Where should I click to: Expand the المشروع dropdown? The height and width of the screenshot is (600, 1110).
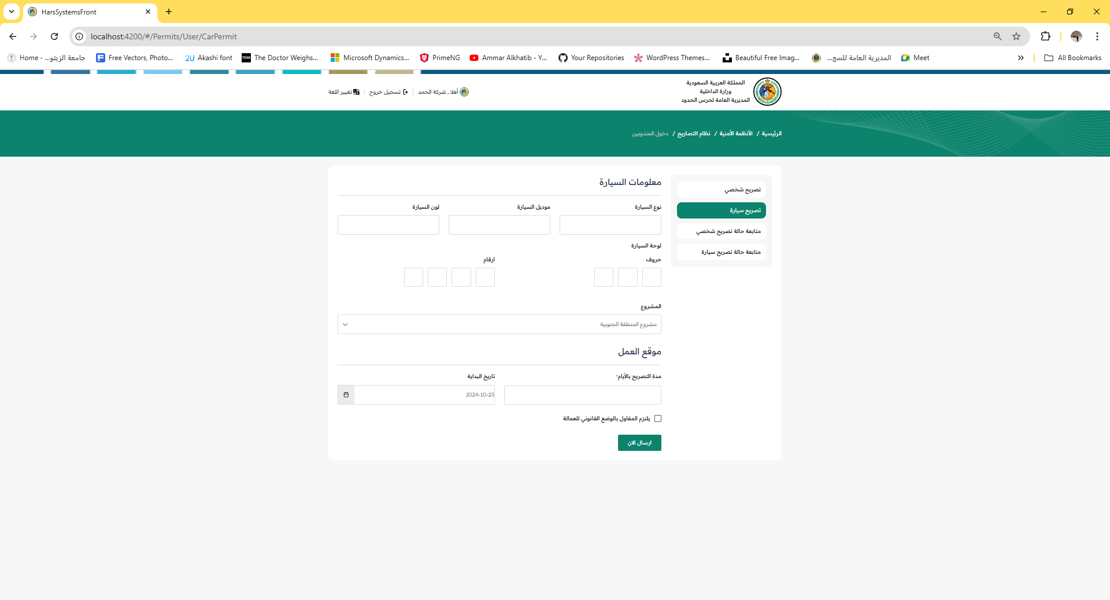(499, 324)
